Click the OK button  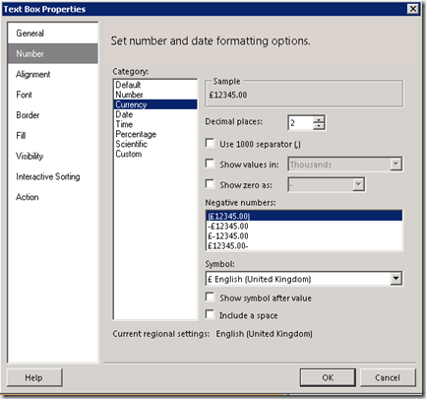click(328, 377)
